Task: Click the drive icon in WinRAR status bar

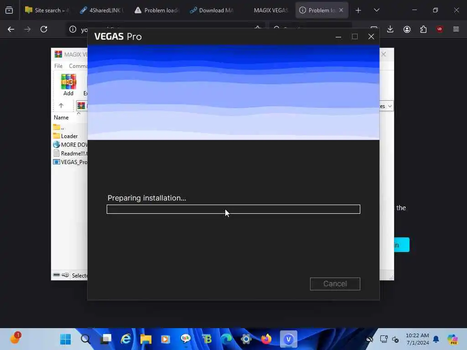Action: (x=56, y=275)
